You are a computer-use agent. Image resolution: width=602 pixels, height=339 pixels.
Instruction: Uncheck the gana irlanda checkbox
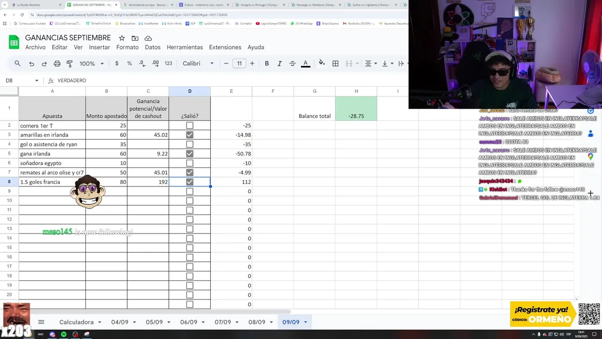point(190,153)
